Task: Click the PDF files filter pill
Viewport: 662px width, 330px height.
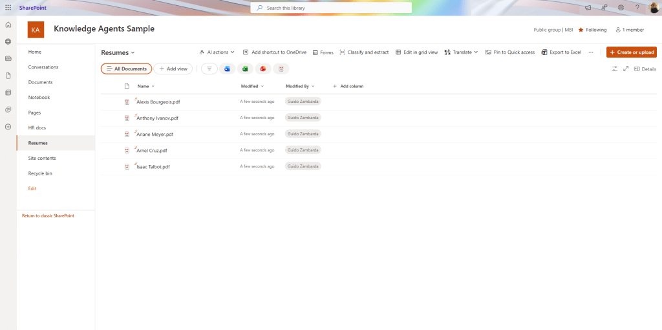Action: 281,69
